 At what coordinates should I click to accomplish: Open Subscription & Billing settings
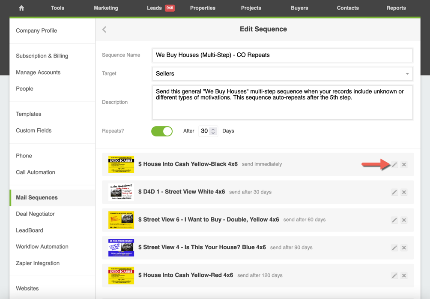click(42, 56)
